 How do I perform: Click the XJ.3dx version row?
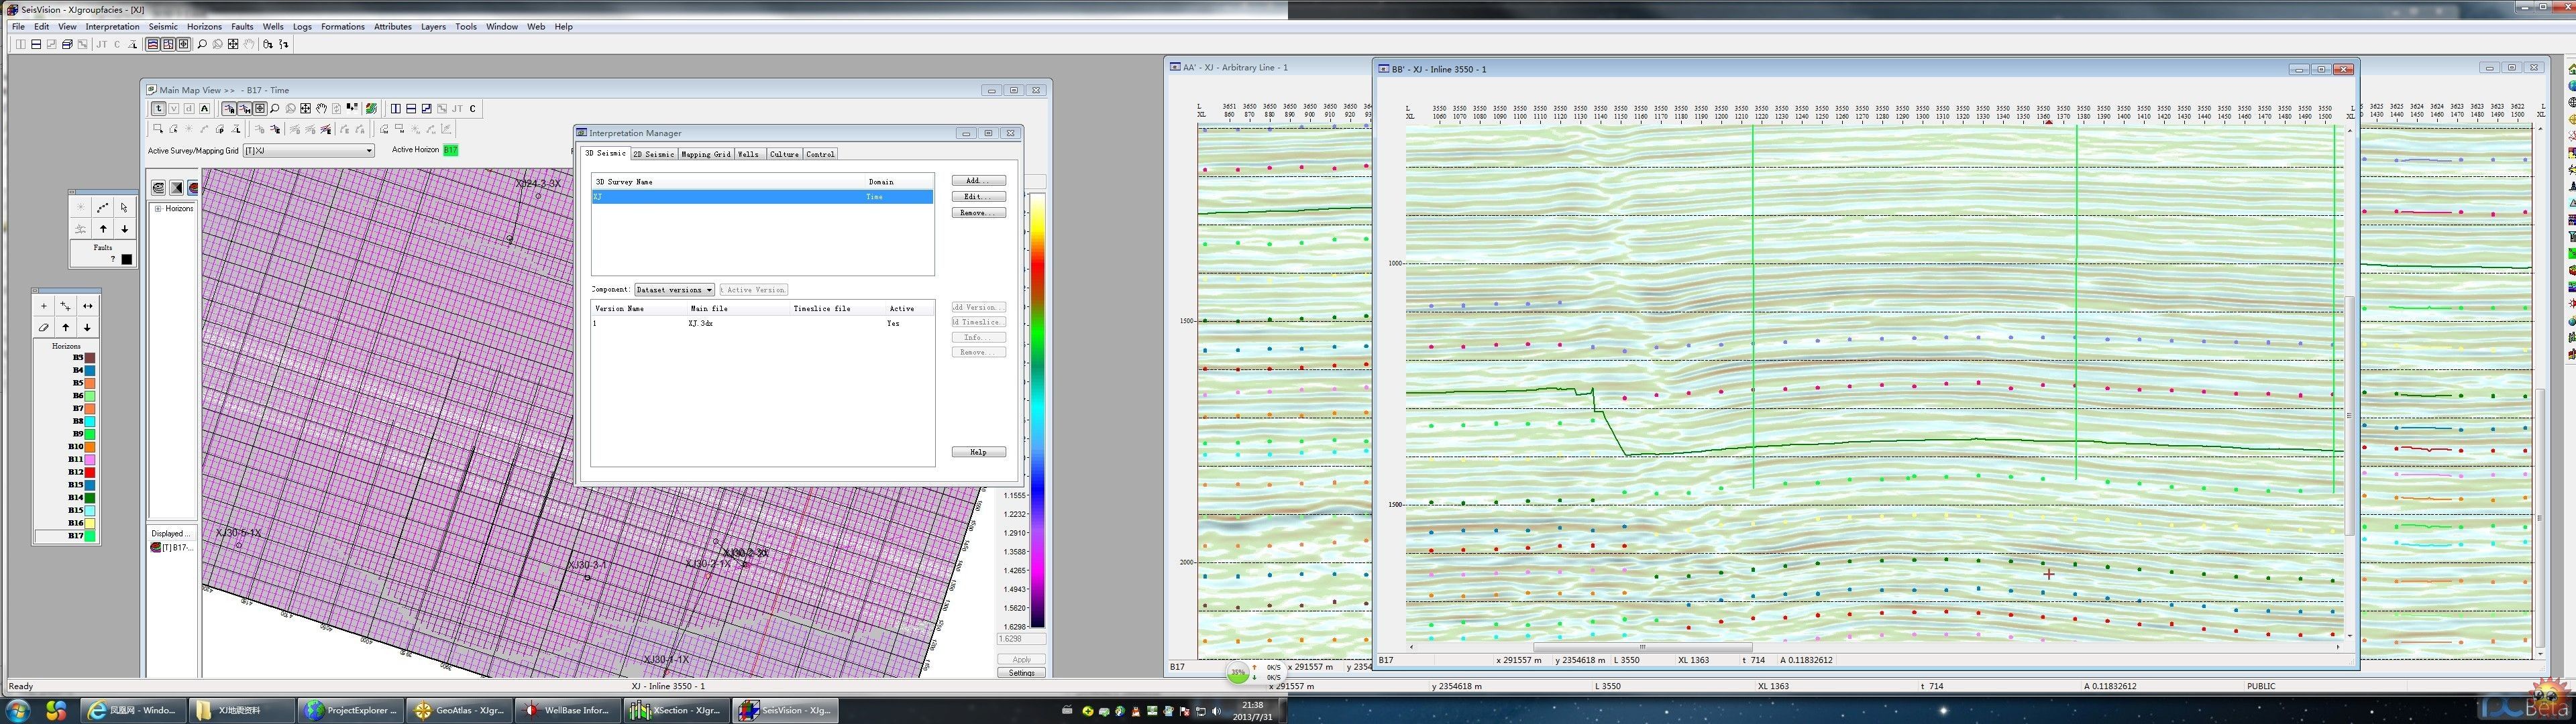click(762, 323)
